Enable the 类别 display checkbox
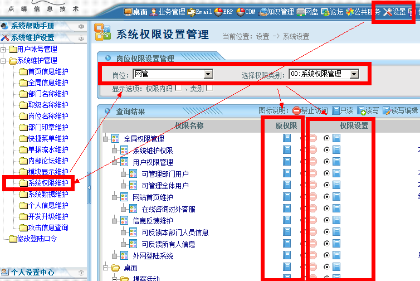Viewport: 420px width, 281px height. tap(209, 88)
